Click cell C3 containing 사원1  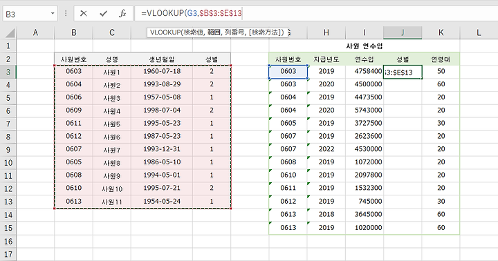(x=112, y=72)
